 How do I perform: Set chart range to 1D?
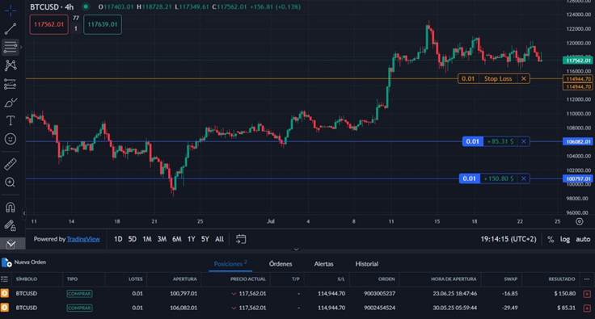118,239
